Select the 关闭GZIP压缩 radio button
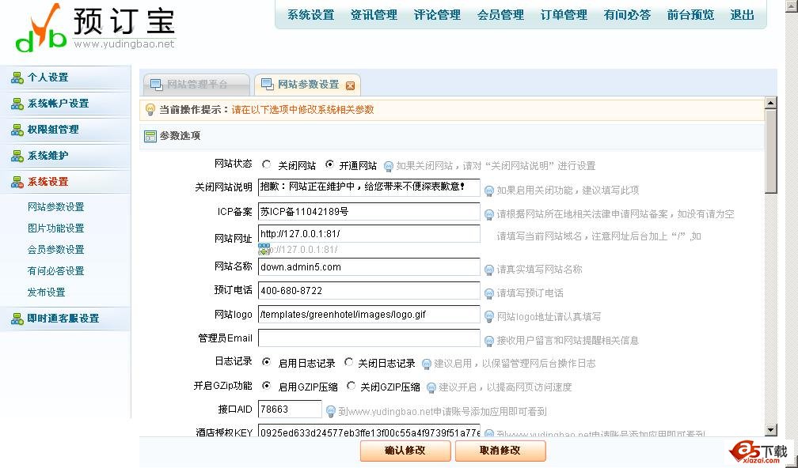The height and width of the screenshot is (468, 798). click(351, 386)
